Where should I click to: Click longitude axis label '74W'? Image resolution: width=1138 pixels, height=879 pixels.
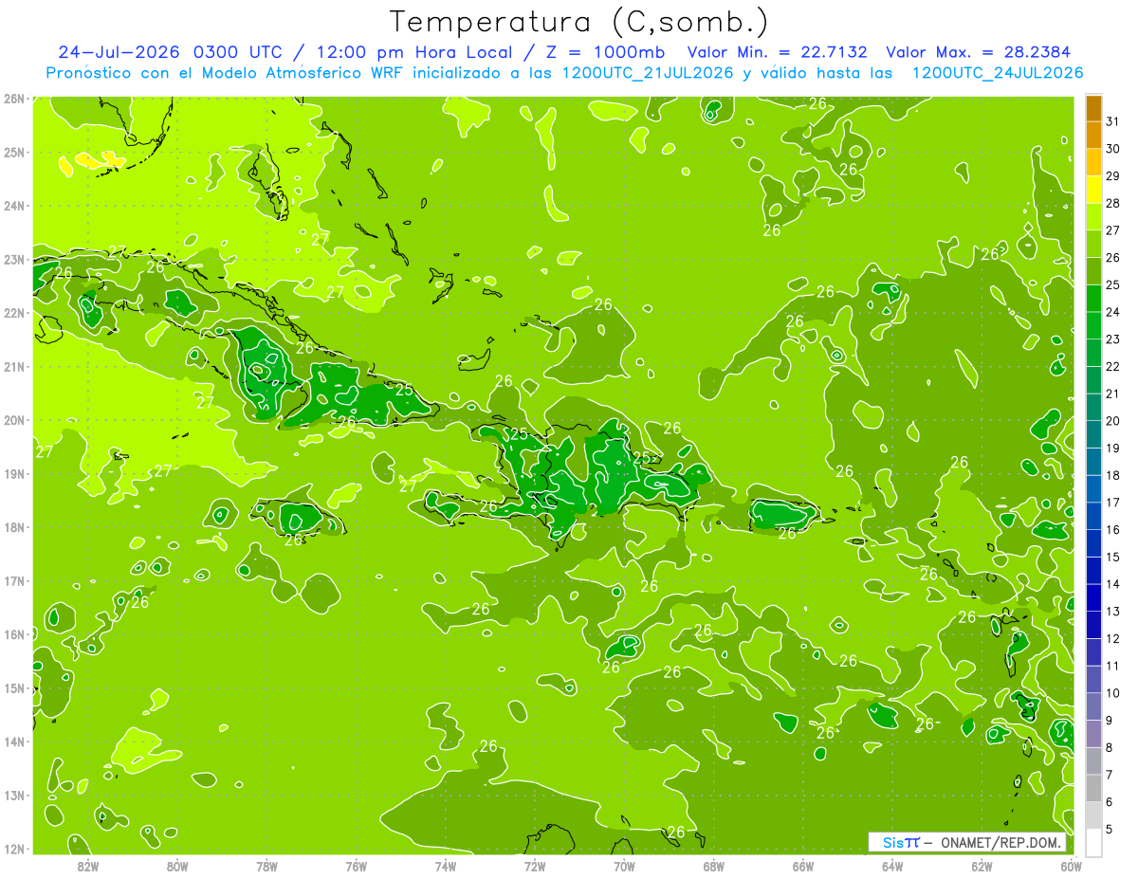[445, 866]
